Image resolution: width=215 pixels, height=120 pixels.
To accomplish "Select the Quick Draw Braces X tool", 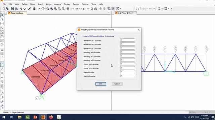I will coord(2,36).
